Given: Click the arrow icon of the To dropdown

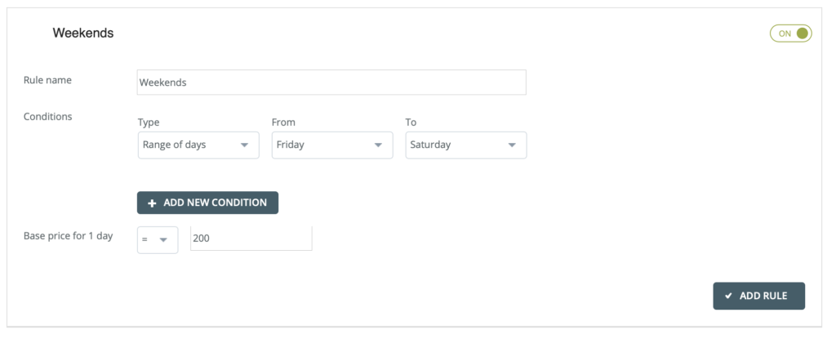Looking at the screenshot, I should coord(512,145).
